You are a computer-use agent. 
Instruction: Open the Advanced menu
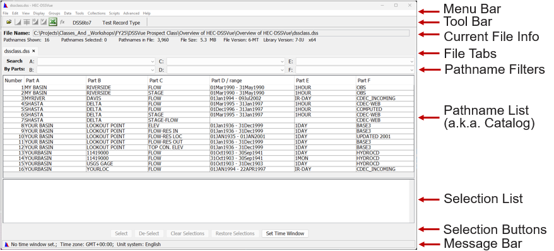coord(131,13)
